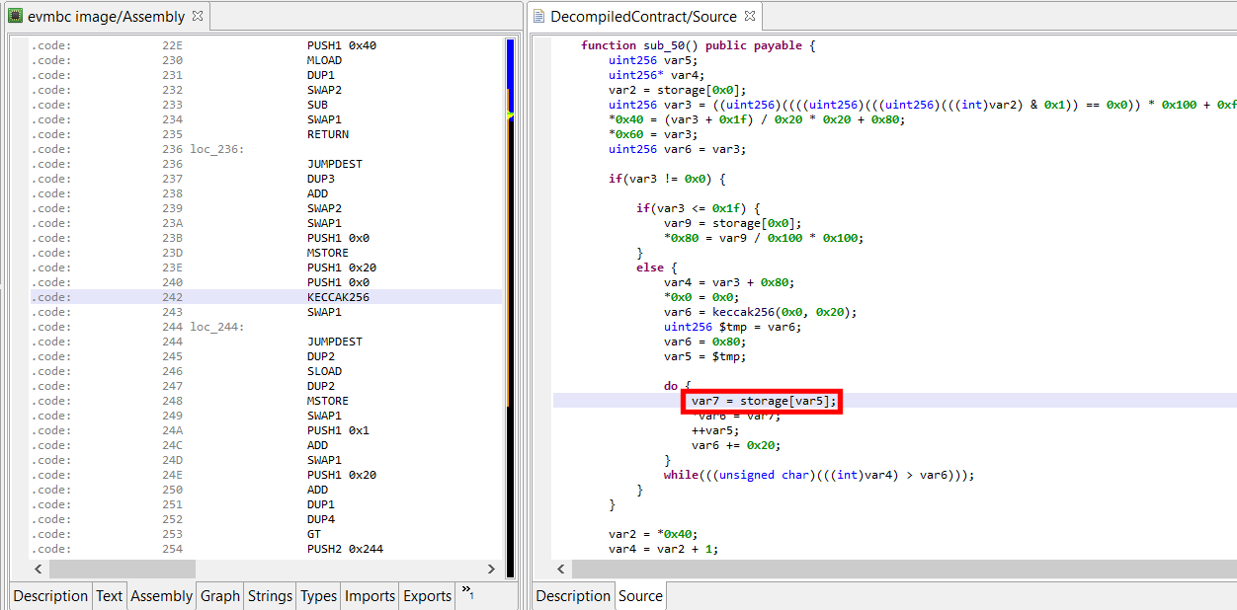Switch to the evmbc image/Assembly editor tab
The height and width of the screenshot is (610, 1237).
(x=106, y=16)
